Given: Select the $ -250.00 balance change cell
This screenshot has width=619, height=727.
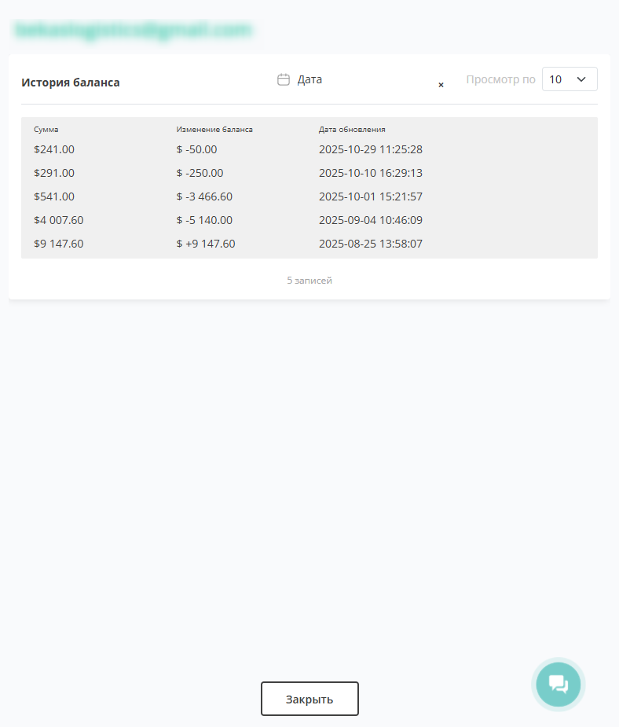Looking at the screenshot, I should click(x=200, y=173).
